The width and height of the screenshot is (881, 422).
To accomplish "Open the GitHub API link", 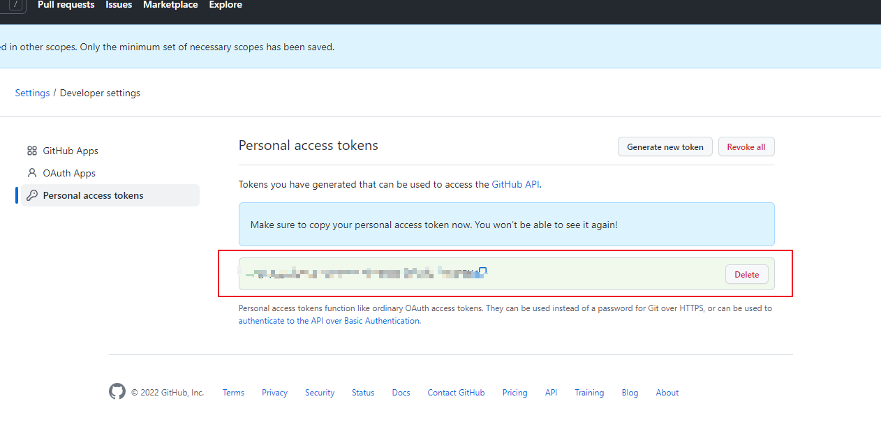I will point(515,185).
